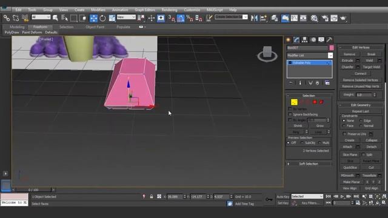Choose the Rectangular Selection Region icon

73,18
